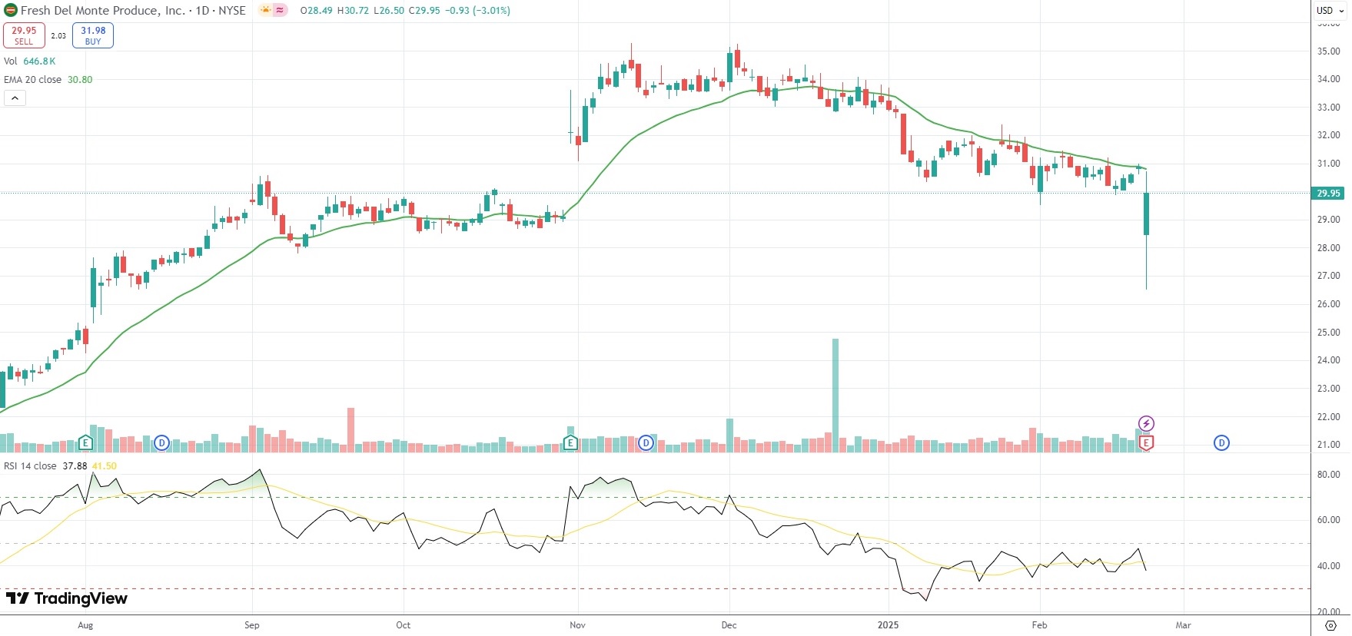The height and width of the screenshot is (636, 1352).
Task: Click the 31.98 BUY button
Action: coord(93,35)
